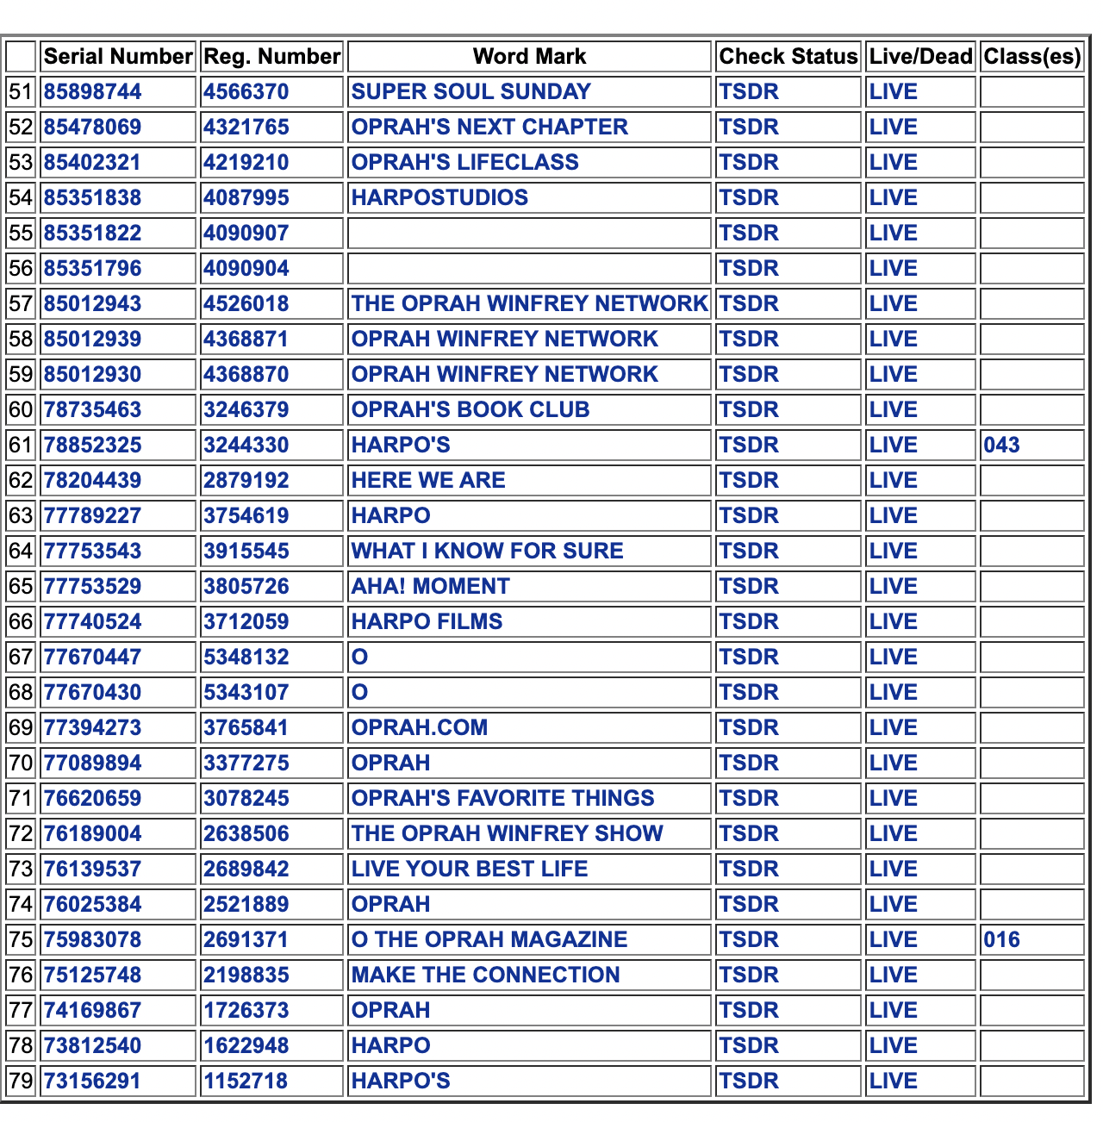Open serial number 85012939
Viewport: 1103px width, 1122px height.
(x=92, y=340)
